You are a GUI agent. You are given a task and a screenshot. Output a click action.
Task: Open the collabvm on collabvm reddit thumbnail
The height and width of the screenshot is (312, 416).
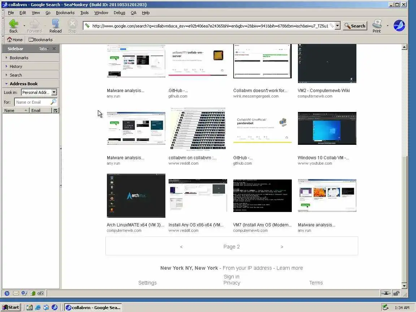pyautogui.click(x=198, y=129)
